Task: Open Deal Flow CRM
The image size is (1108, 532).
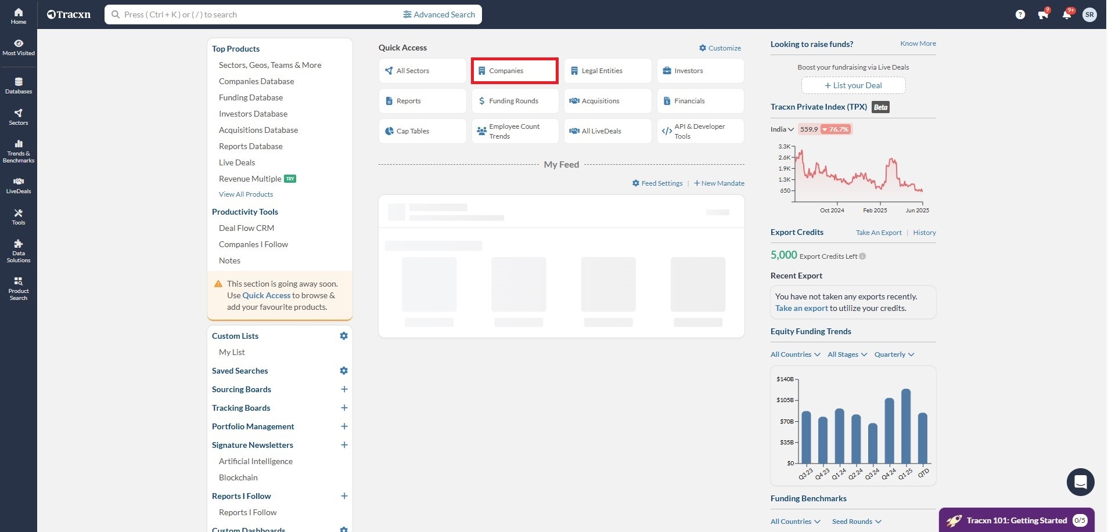Action: [x=246, y=228]
